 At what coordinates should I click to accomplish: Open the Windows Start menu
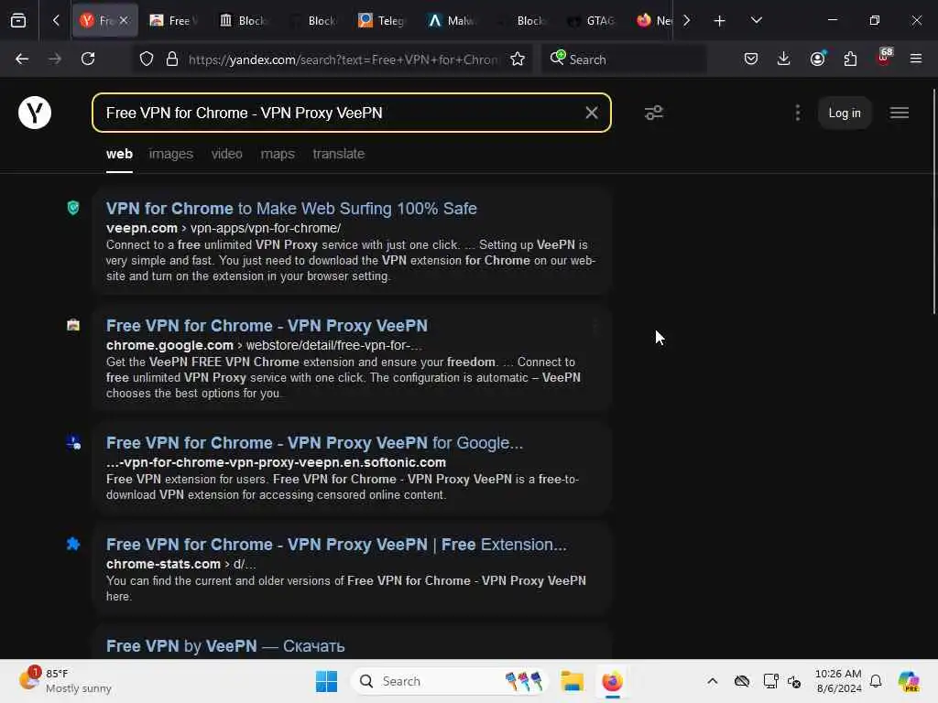[326, 681]
